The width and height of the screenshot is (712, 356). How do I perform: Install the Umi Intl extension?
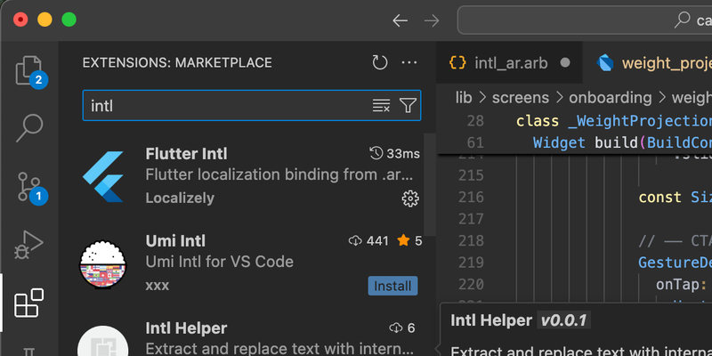[x=392, y=286]
